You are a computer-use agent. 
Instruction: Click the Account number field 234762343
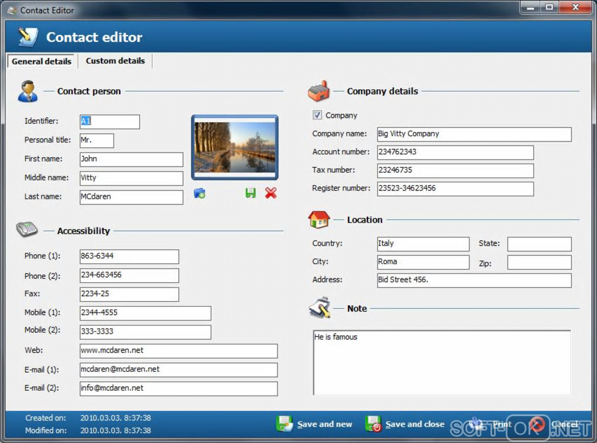tap(455, 152)
